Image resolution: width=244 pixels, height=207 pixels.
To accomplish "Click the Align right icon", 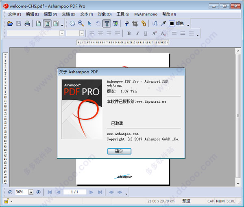I will [x=109, y=33].
